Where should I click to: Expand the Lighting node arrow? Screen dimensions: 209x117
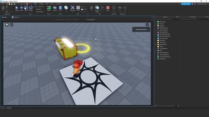point(156,26)
